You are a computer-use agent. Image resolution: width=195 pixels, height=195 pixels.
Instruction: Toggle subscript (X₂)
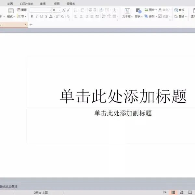[x=62, y=16]
